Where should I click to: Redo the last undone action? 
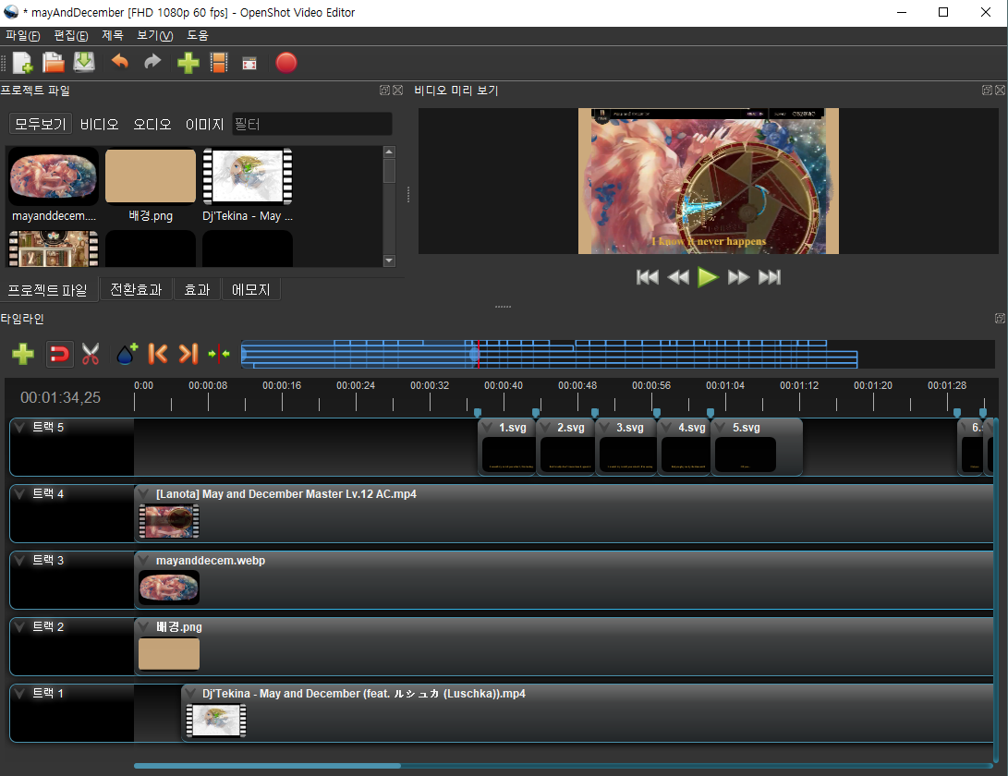point(152,62)
